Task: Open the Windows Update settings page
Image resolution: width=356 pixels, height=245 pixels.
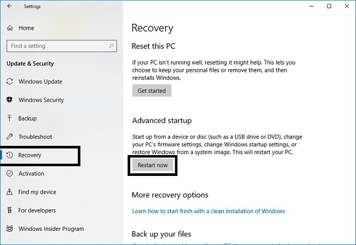Action: [x=40, y=82]
